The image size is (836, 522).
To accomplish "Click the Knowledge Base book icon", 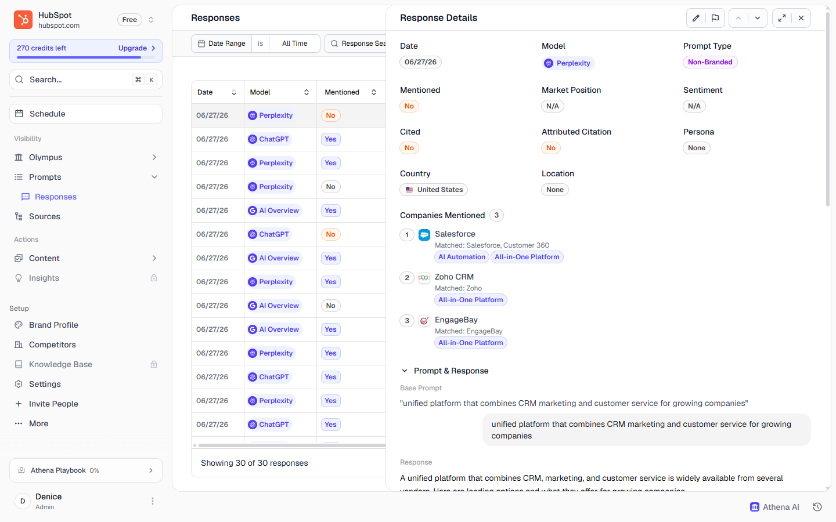I will [x=19, y=364].
